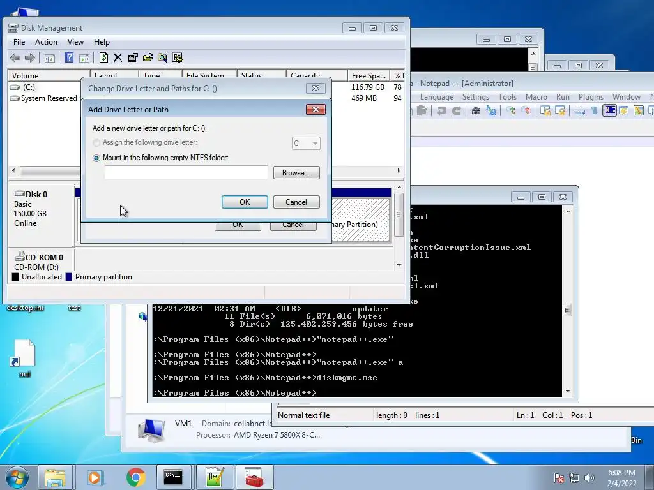
Task: Click the Paste icon in Notepad++ toolbar
Action: (423, 110)
